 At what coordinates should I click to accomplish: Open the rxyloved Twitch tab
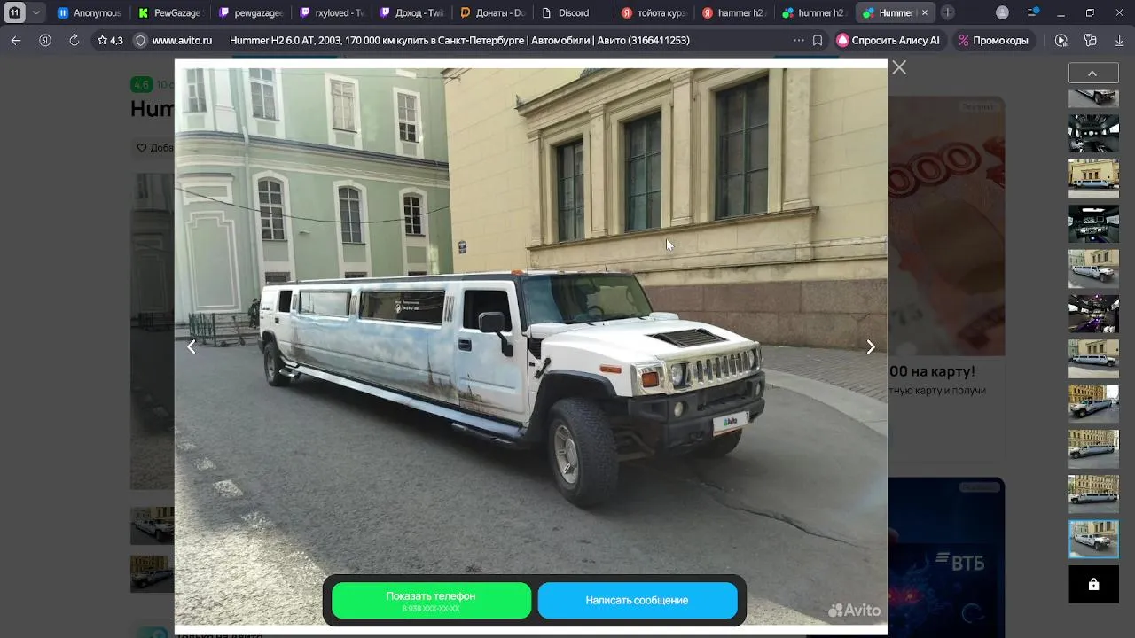pyautogui.click(x=331, y=13)
